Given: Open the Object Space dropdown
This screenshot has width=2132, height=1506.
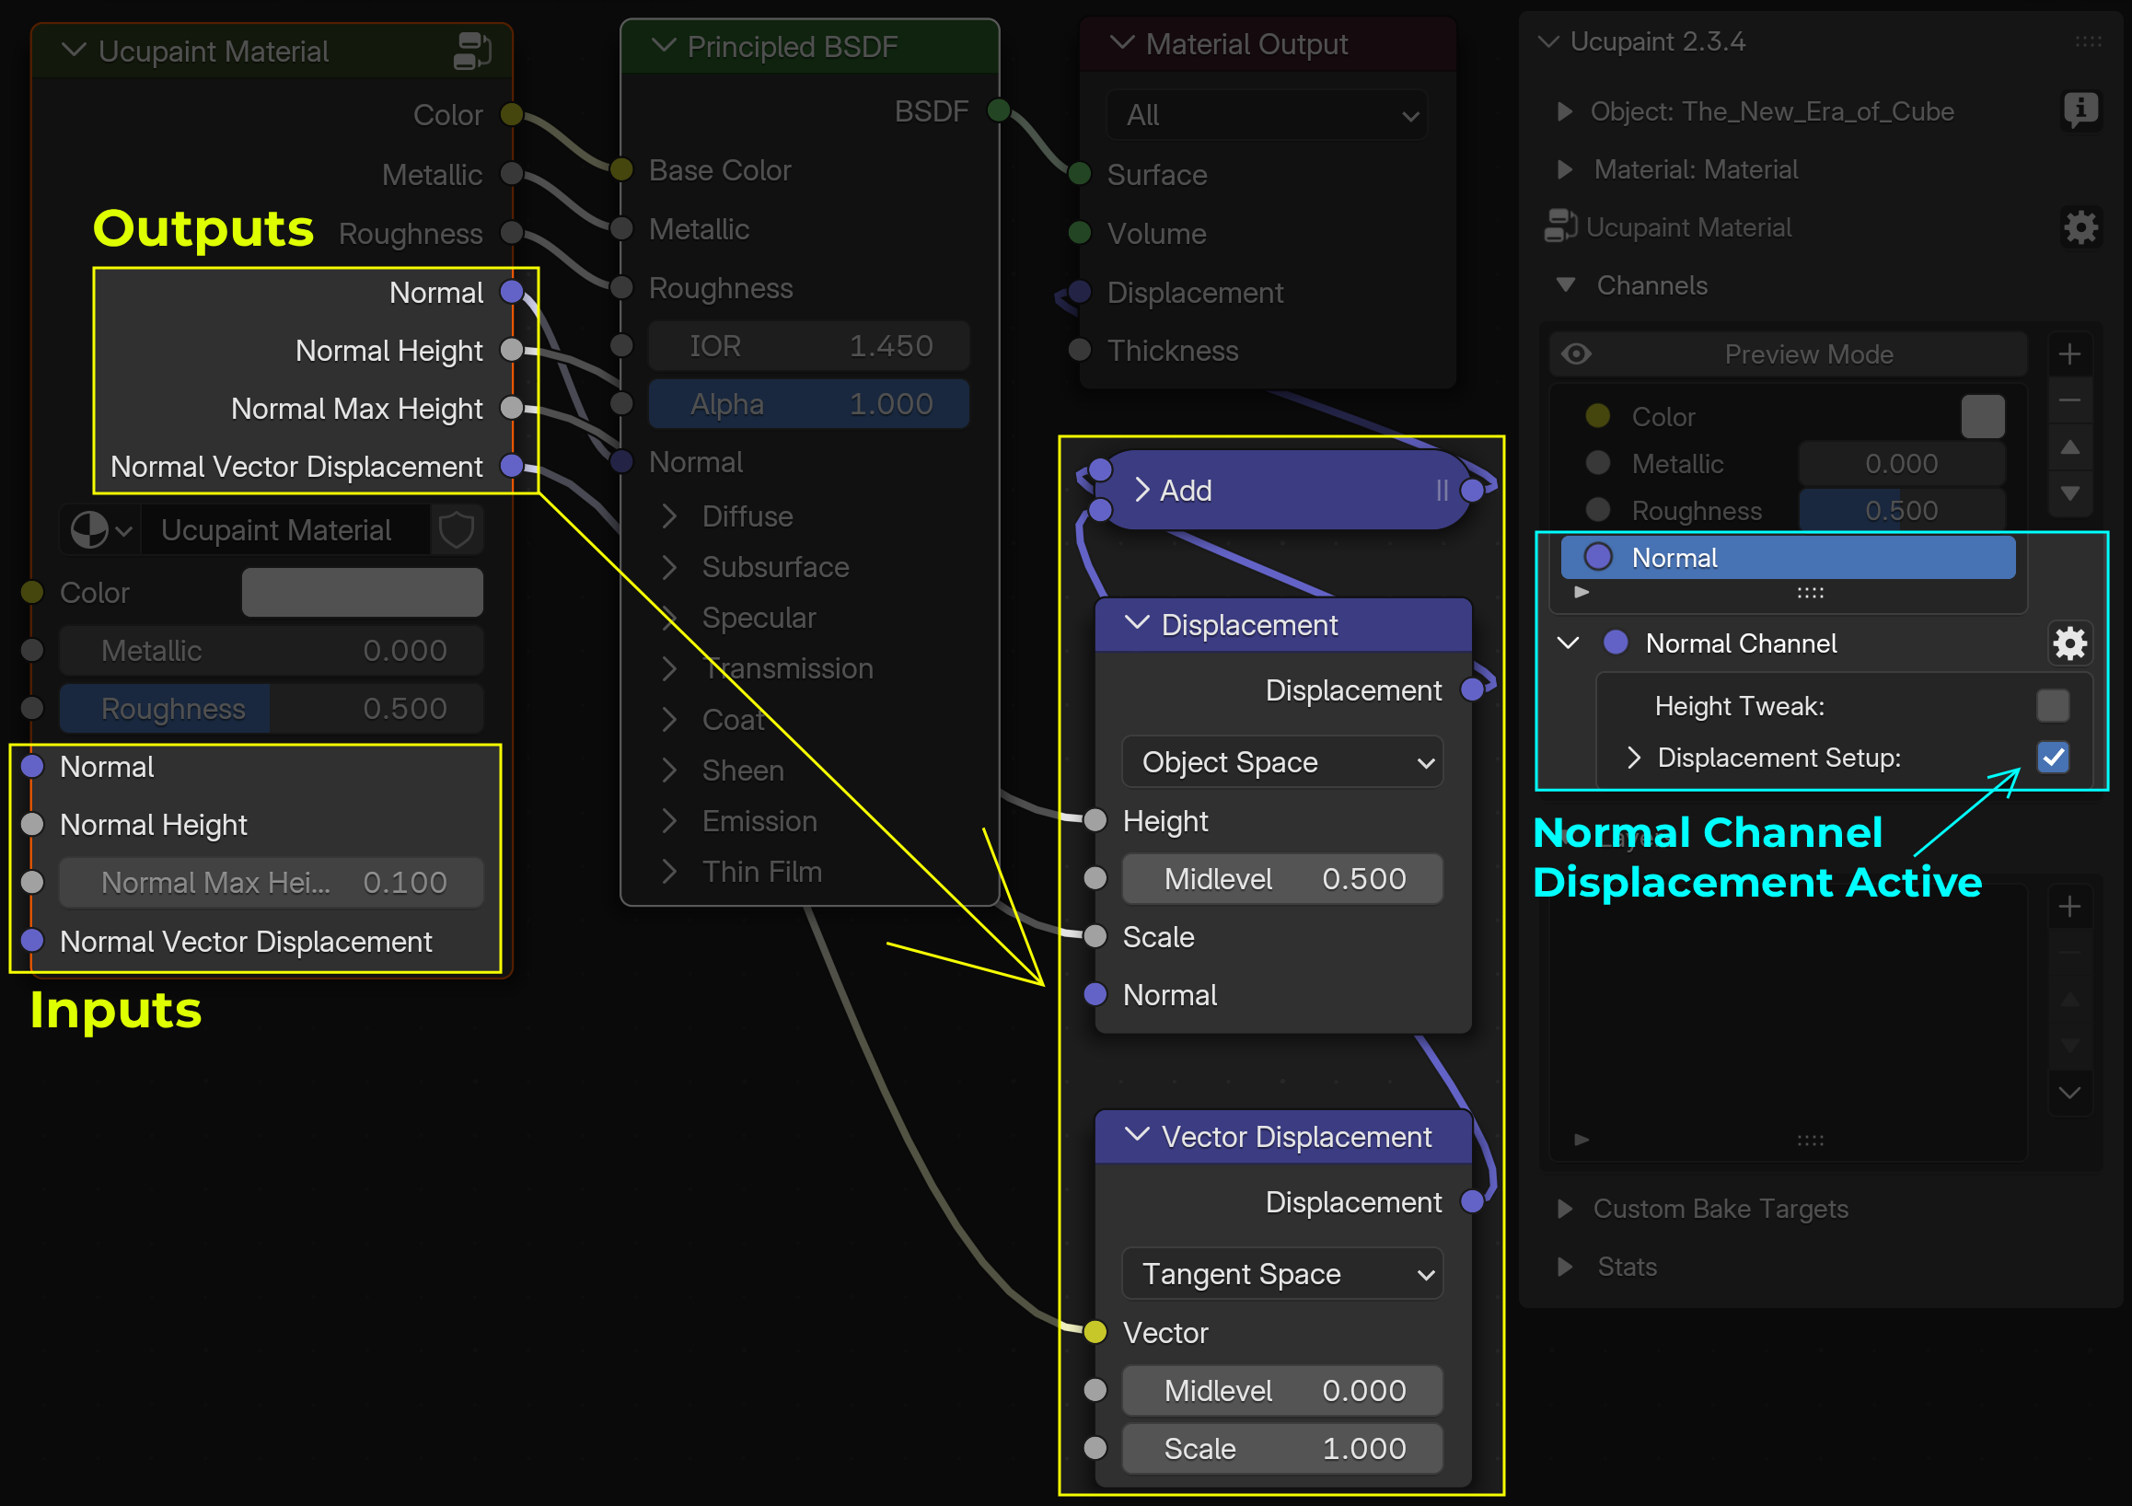Looking at the screenshot, I should [x=1282, y=762].
